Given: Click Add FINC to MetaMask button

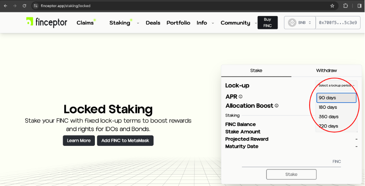Looking at the screenshot, I should tap(125, 141).
